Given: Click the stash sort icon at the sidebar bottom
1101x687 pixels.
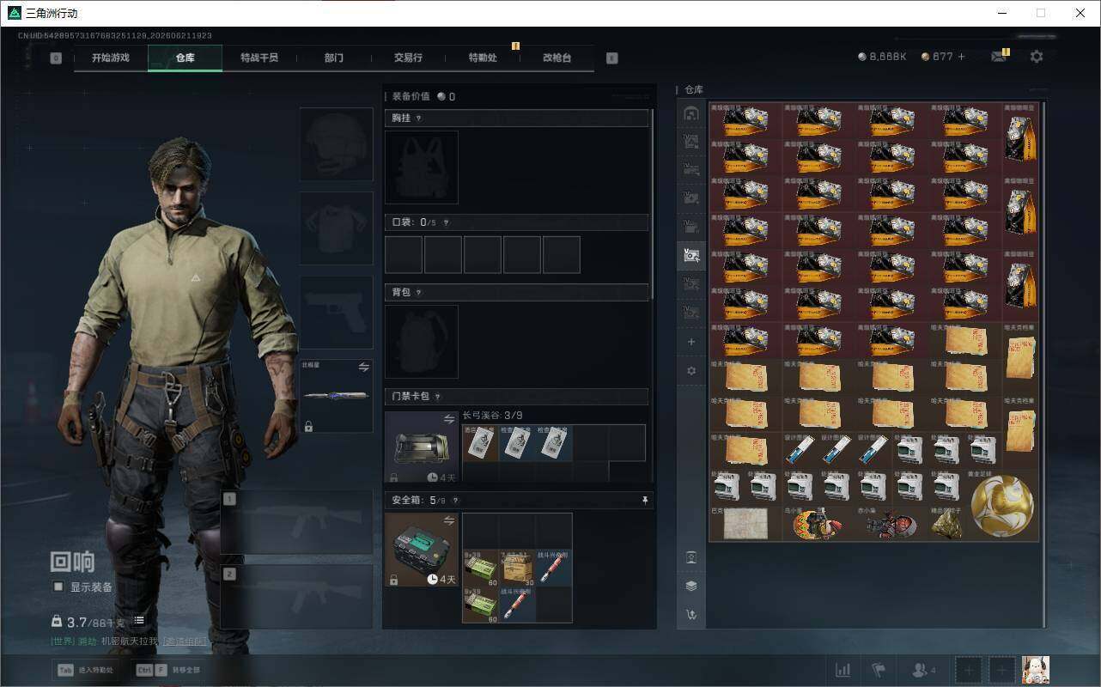Looking at the screenshot, I should [691, 615].
